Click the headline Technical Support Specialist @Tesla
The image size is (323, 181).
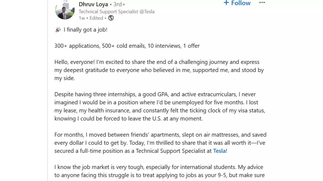117,11
